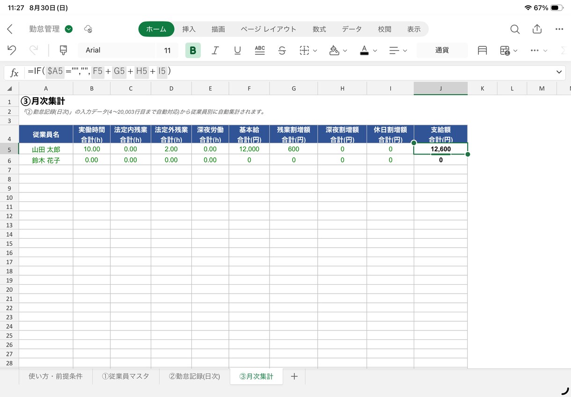Expand the alignment dropdown arrow

click(405, 51)
